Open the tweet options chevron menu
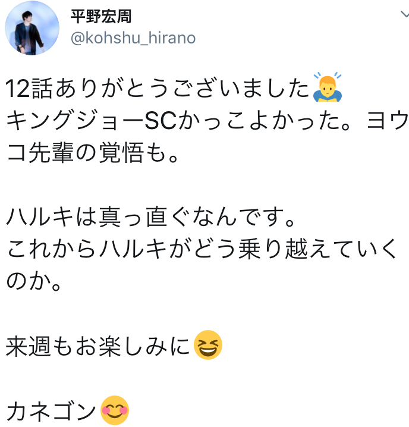The image size is (409, 427). (x=404, y=14)
